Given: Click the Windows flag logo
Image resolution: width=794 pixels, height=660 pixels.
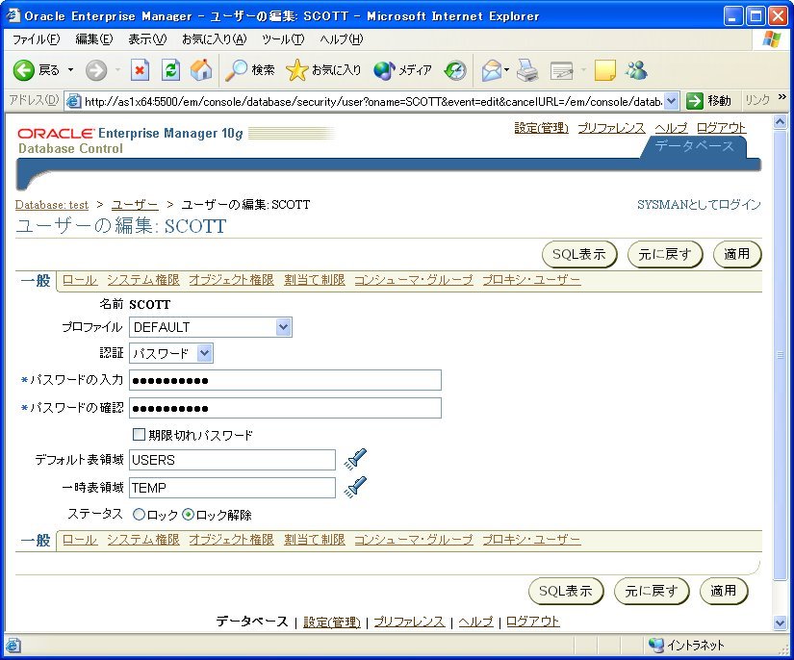Looking at the screenshot, I should click(x=771, y=39).
